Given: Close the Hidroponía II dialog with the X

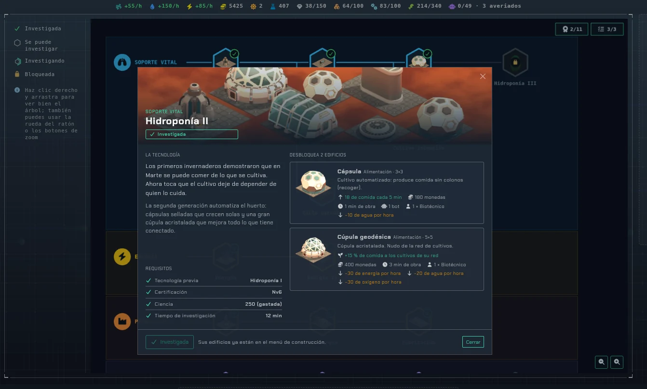Looking at the screenshot, I should pyautogui.click(x=483, y=76).
